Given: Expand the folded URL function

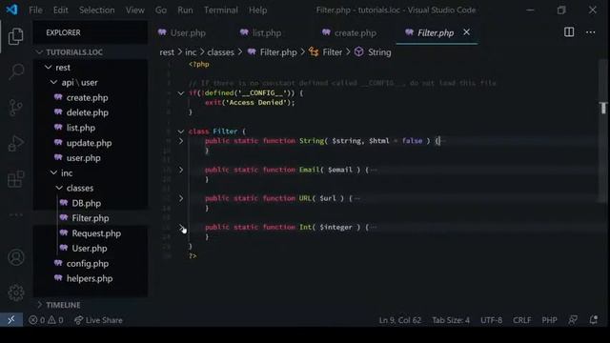Looking at the screenshot, I should [181, 198].
